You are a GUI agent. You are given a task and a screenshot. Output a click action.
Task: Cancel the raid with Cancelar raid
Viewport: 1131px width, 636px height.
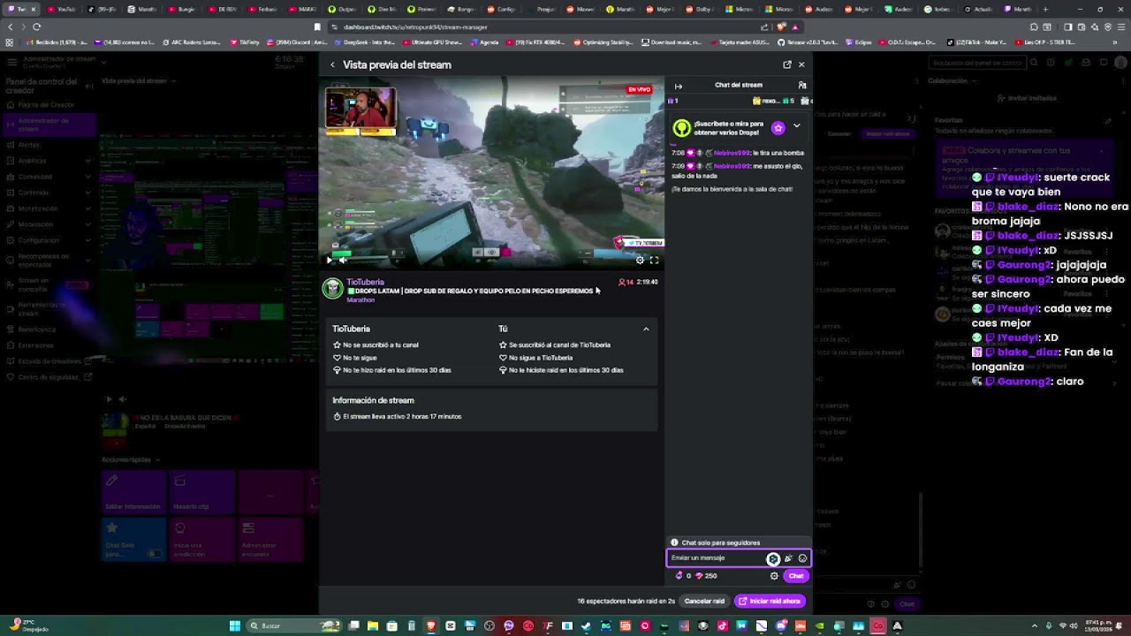[704, 602]
